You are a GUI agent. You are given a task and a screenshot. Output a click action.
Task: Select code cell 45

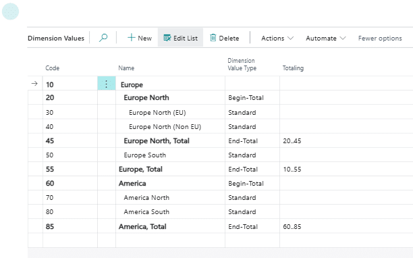(x=70, y=140)
